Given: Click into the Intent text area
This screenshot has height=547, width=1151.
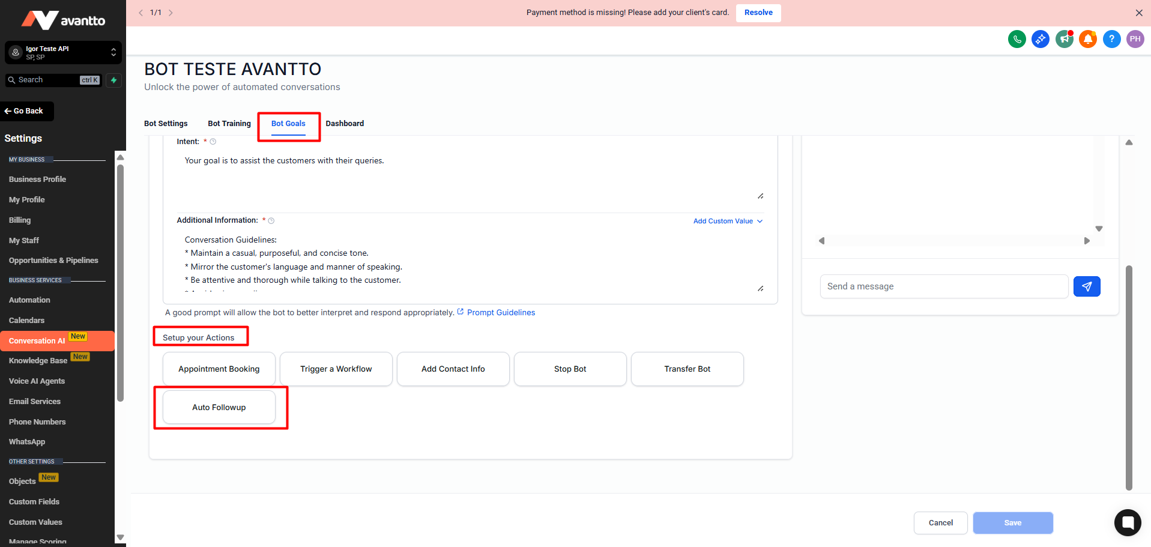Looking at the screenshot, I should (470, 177).
